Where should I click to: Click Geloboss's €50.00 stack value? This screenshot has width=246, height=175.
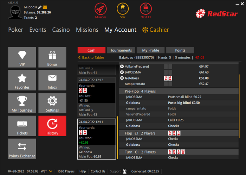tap(204, 78)
